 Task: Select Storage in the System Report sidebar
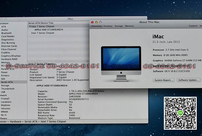point(5,85)
